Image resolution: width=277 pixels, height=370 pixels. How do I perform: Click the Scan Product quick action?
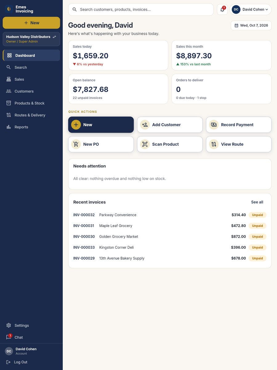pyautogui.click(x=170, y=144)
